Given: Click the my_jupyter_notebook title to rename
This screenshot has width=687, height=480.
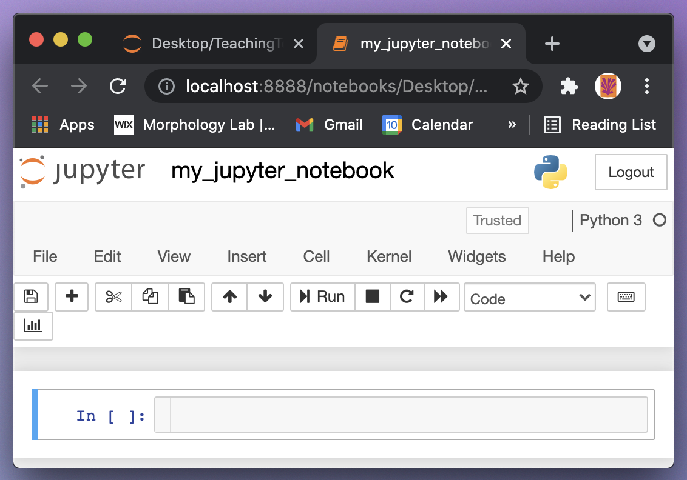Looking at the screenshot, I should 283,171.
